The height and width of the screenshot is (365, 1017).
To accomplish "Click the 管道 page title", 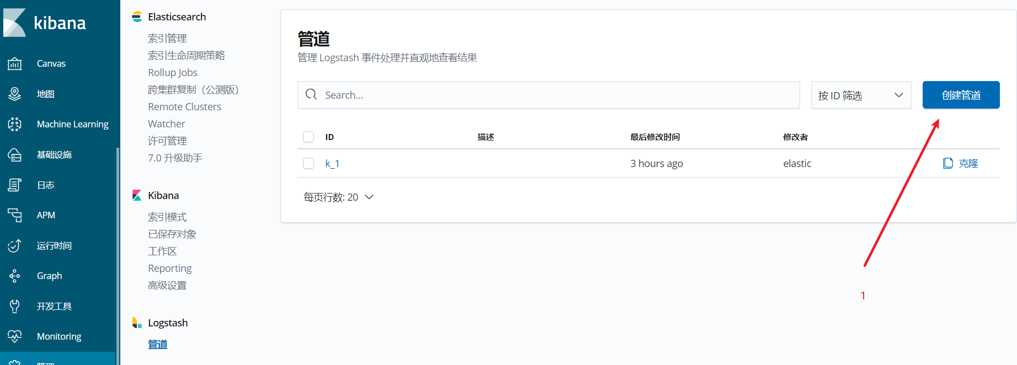I will (313, 39).
